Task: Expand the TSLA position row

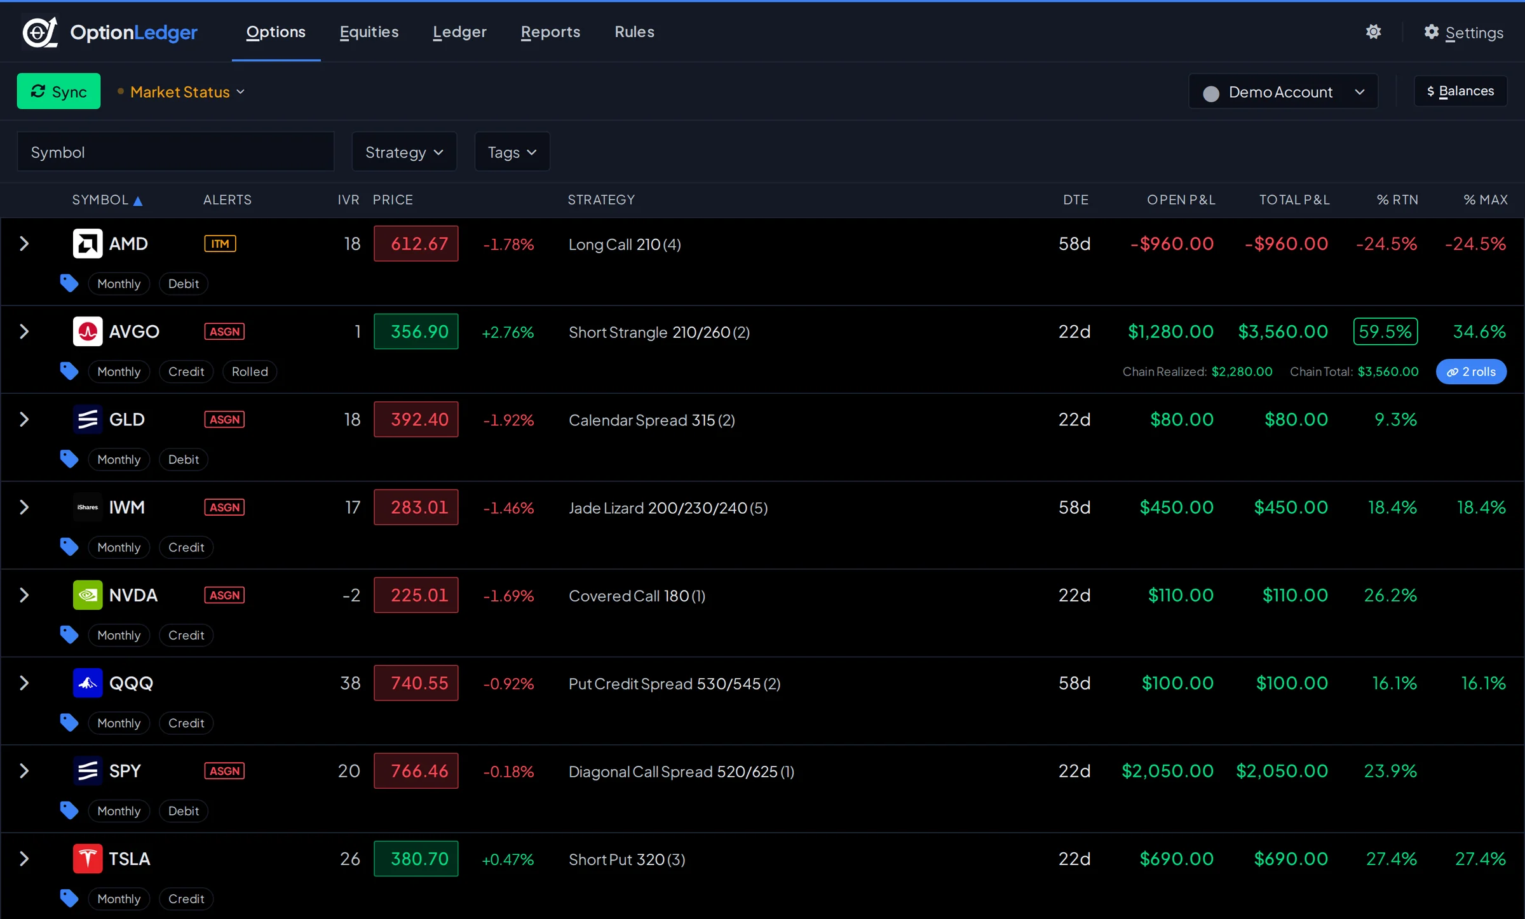Action: (24, 859)
